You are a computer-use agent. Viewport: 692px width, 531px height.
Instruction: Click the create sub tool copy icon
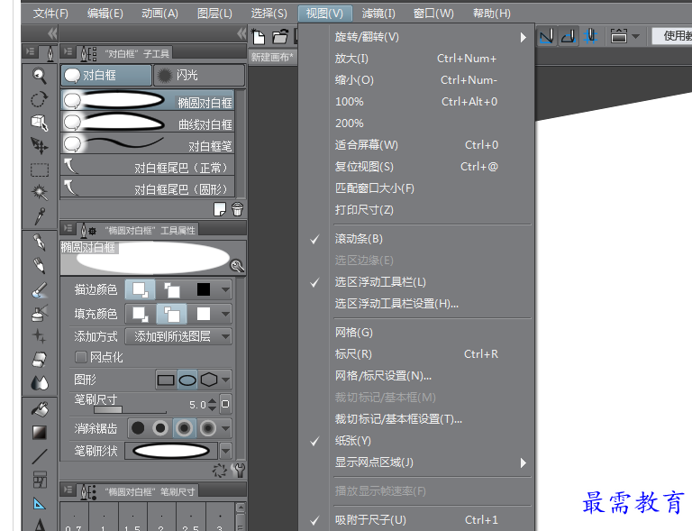[219, 209]
